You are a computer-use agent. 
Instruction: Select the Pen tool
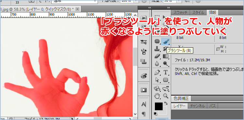coord(157,72)
